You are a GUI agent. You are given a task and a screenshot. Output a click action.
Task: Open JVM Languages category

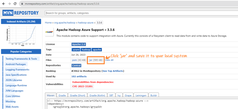pos(14,91)
